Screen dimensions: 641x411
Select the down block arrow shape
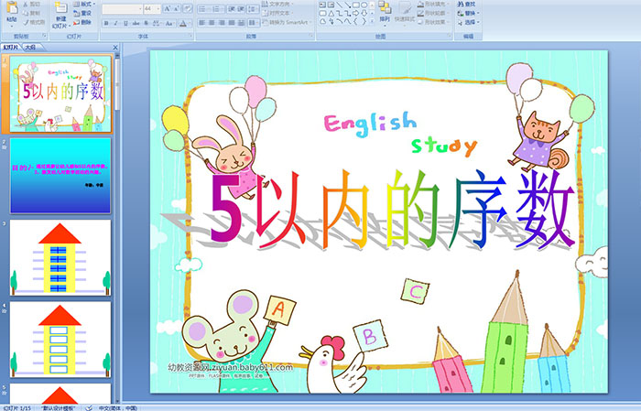[x=364, y=14]
